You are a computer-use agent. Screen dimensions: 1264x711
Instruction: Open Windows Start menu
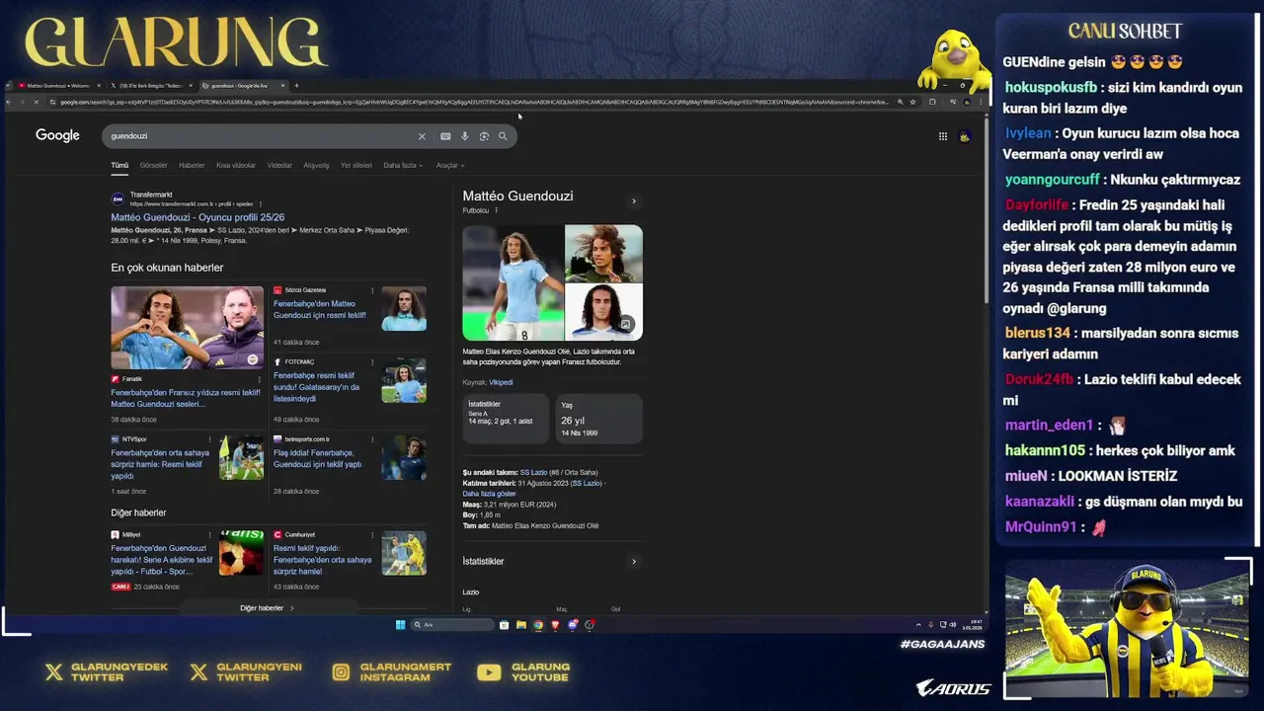click(x=400, y=625)
